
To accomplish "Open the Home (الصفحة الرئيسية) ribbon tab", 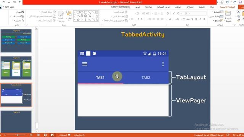I will click(227, 7).
